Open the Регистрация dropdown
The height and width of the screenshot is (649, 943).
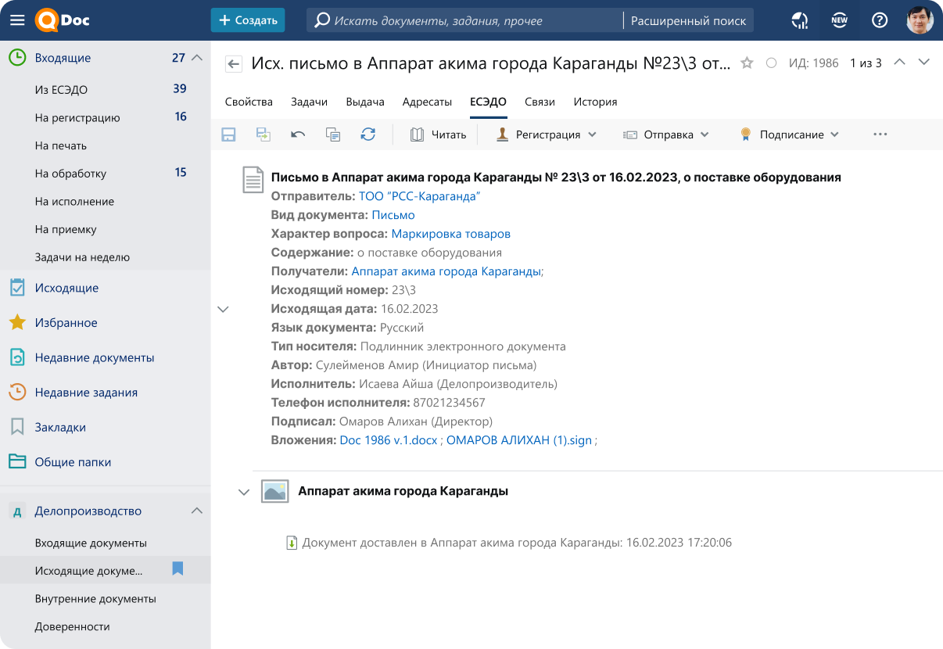click(547, 134)
